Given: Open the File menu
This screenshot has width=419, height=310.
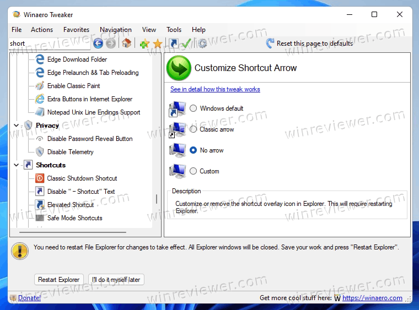Looking at the screenshot, I should tap(17, 30).
